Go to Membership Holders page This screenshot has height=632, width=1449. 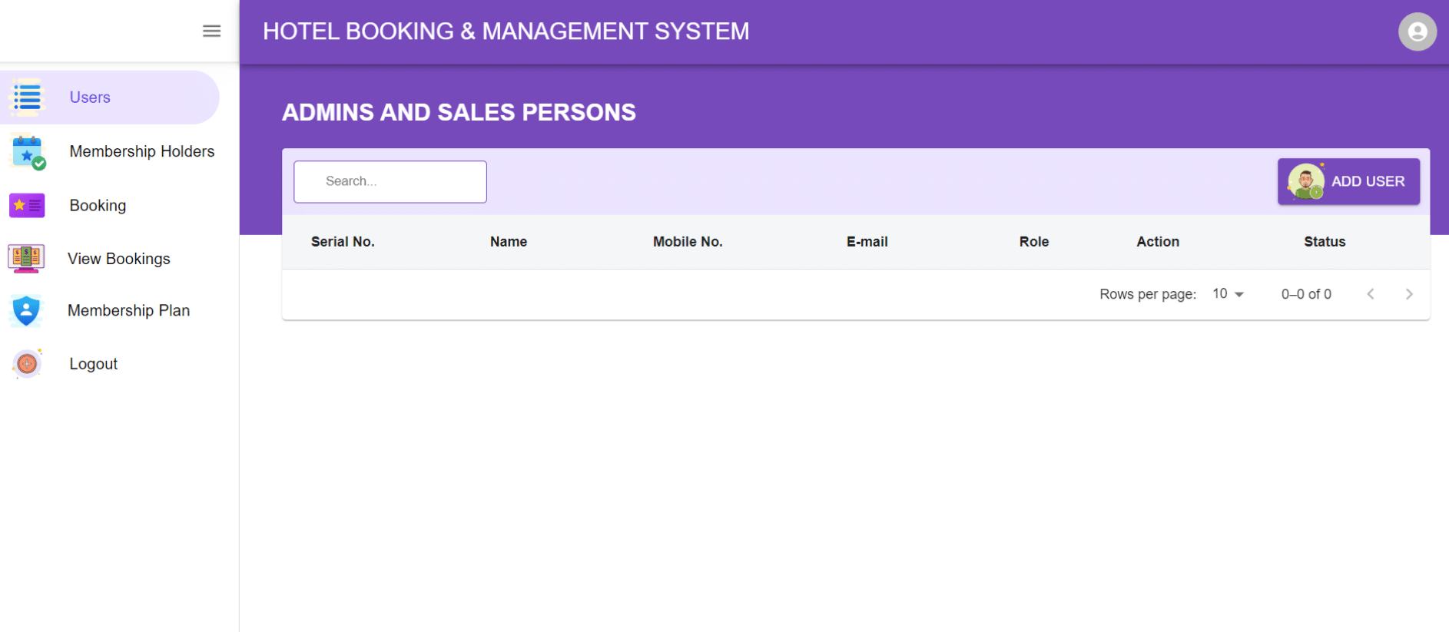coord(142,151)
